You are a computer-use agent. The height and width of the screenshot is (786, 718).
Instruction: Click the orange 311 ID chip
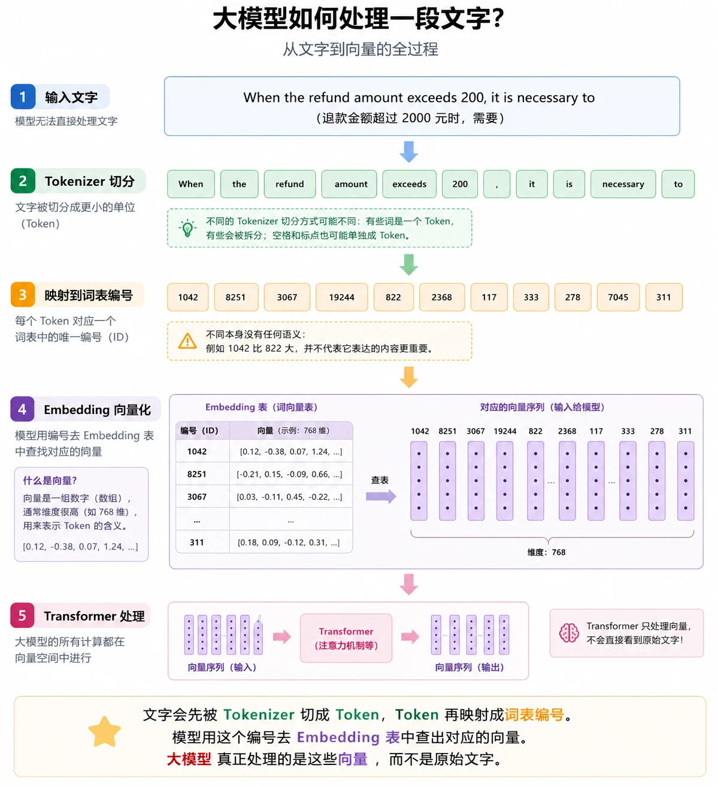click(x=664, y=297)
